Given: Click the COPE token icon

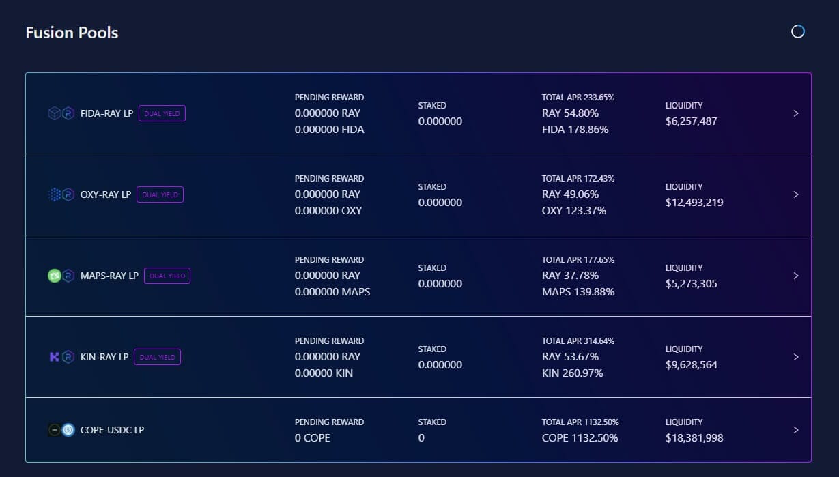Looking at the screenshot, I should click(x=55, y=430).
